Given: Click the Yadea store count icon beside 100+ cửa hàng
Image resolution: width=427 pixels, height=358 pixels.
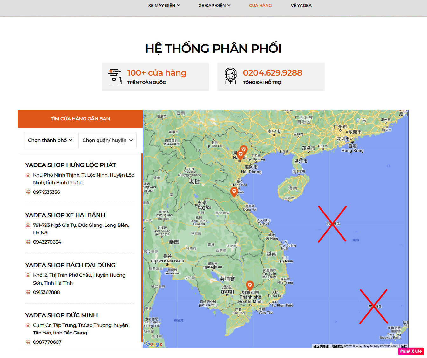Looking at the screenshot, I should coord(115,76).
